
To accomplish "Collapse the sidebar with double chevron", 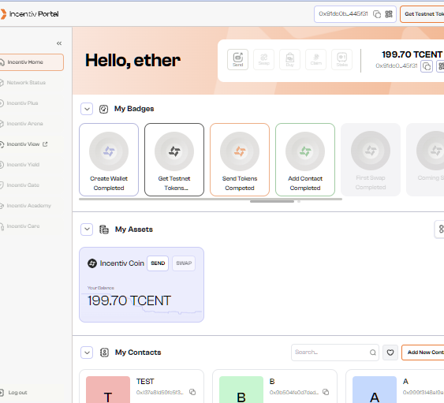I will tap(59, 43).
